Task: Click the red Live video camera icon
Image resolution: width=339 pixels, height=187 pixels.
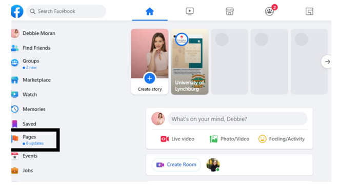Action: tap(165, 139)
